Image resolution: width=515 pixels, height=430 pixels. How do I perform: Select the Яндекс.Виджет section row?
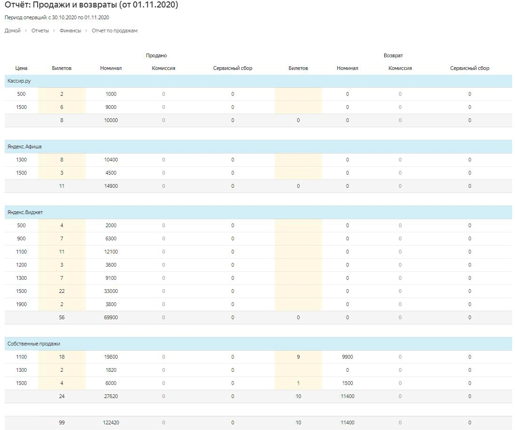pyautogui.click(x=258, y=212)
